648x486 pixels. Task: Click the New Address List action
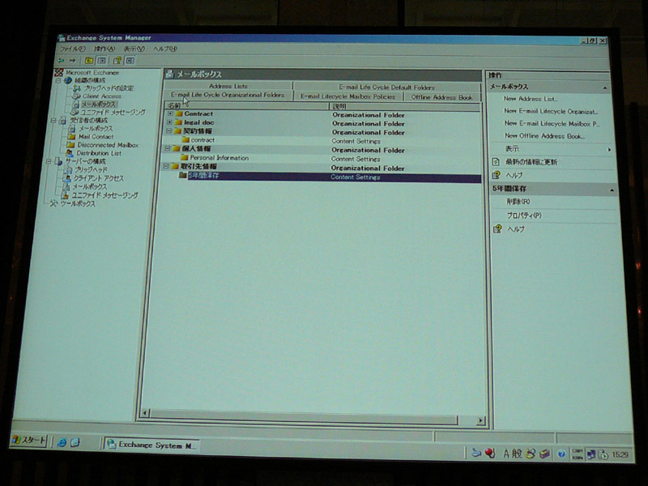pyautogui.click(x=531, y=99)
